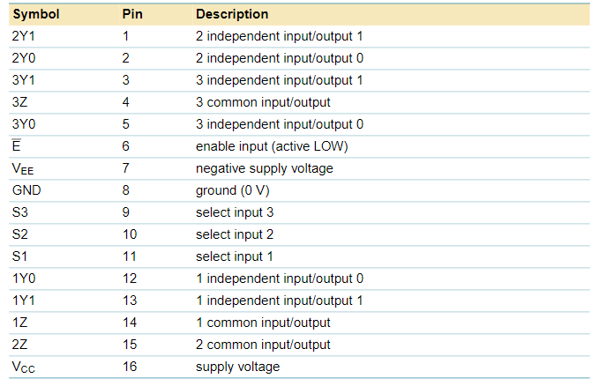
Task: Click pin number 16 cell
Action: (130, 367)
